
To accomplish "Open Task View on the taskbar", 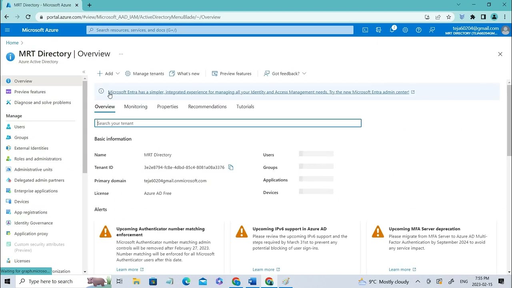I will 119,282.
